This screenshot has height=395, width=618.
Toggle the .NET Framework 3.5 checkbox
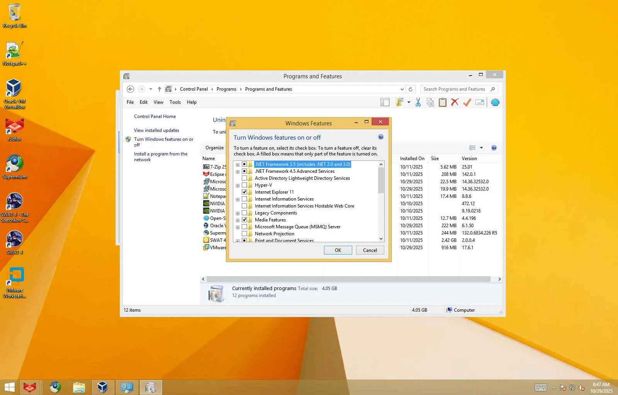point(244,164)
